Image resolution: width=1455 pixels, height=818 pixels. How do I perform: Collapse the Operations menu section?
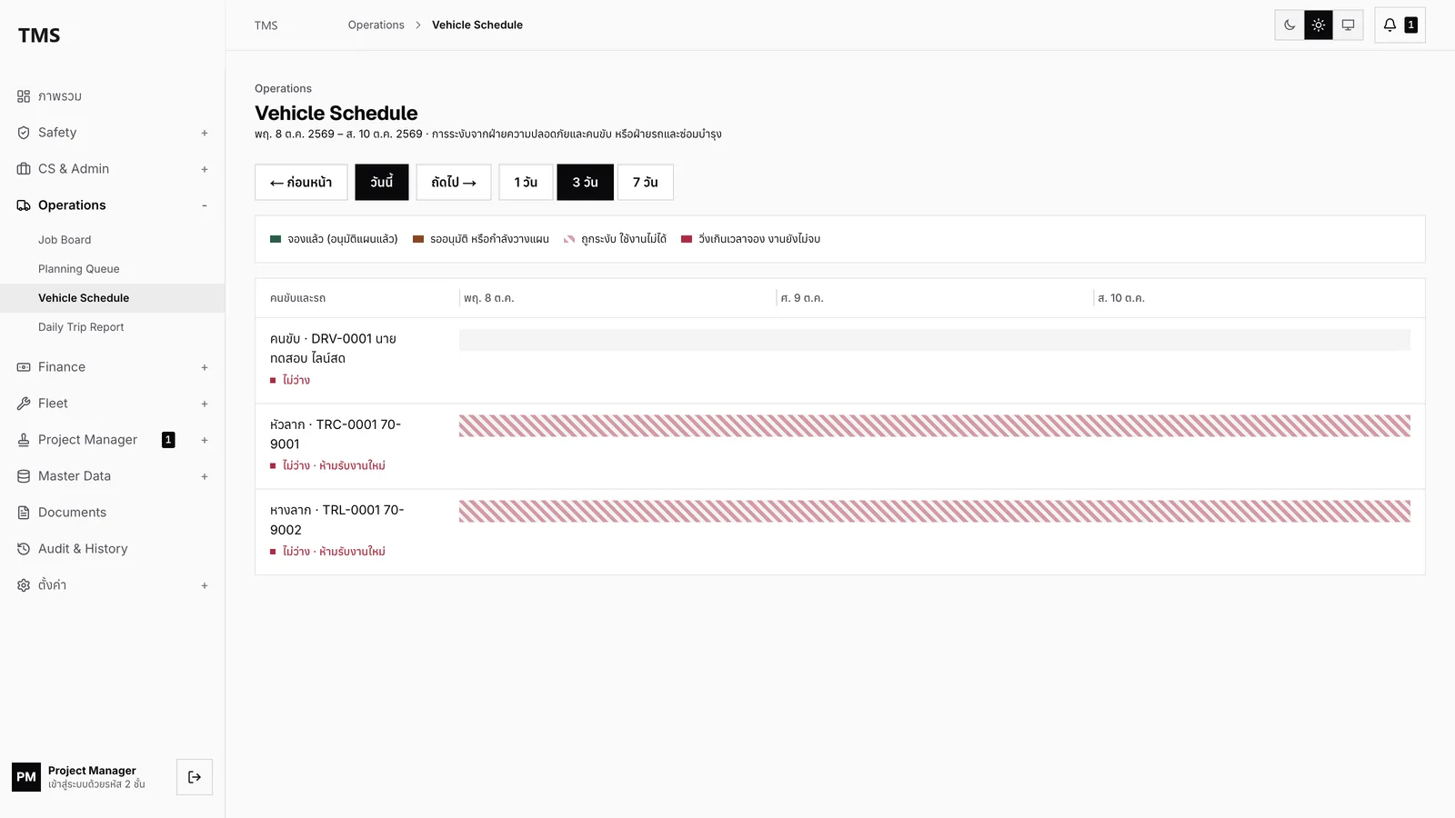(205, 205)
